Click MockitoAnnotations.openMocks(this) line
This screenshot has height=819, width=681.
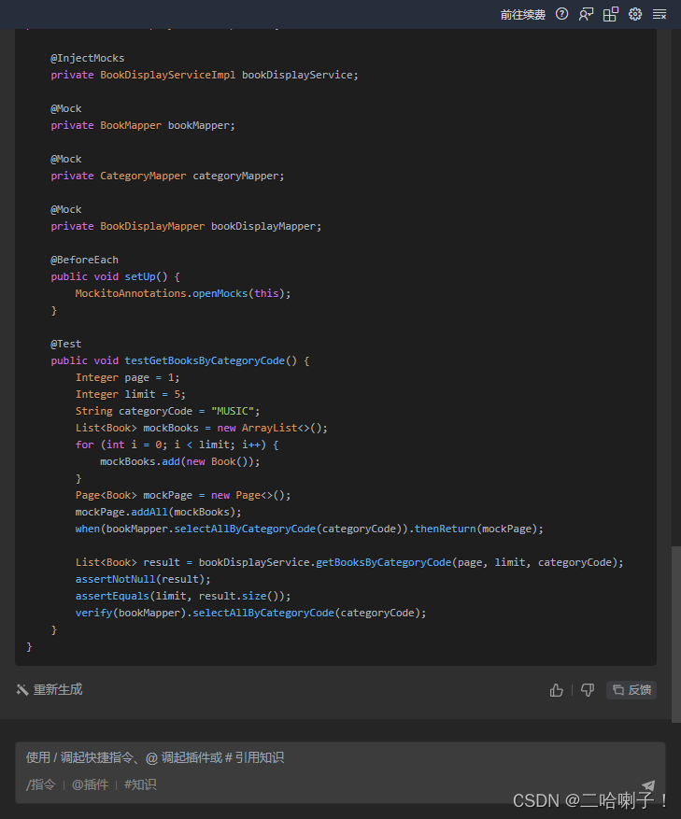[183, 293]
